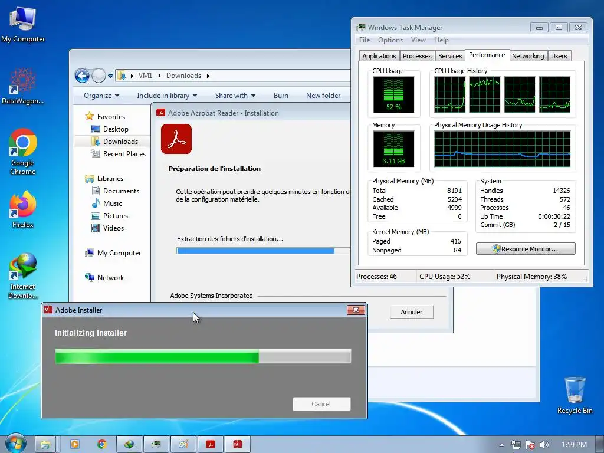Select Documents library in sidebar
The image size is (604, 453).
pos(121,191)
